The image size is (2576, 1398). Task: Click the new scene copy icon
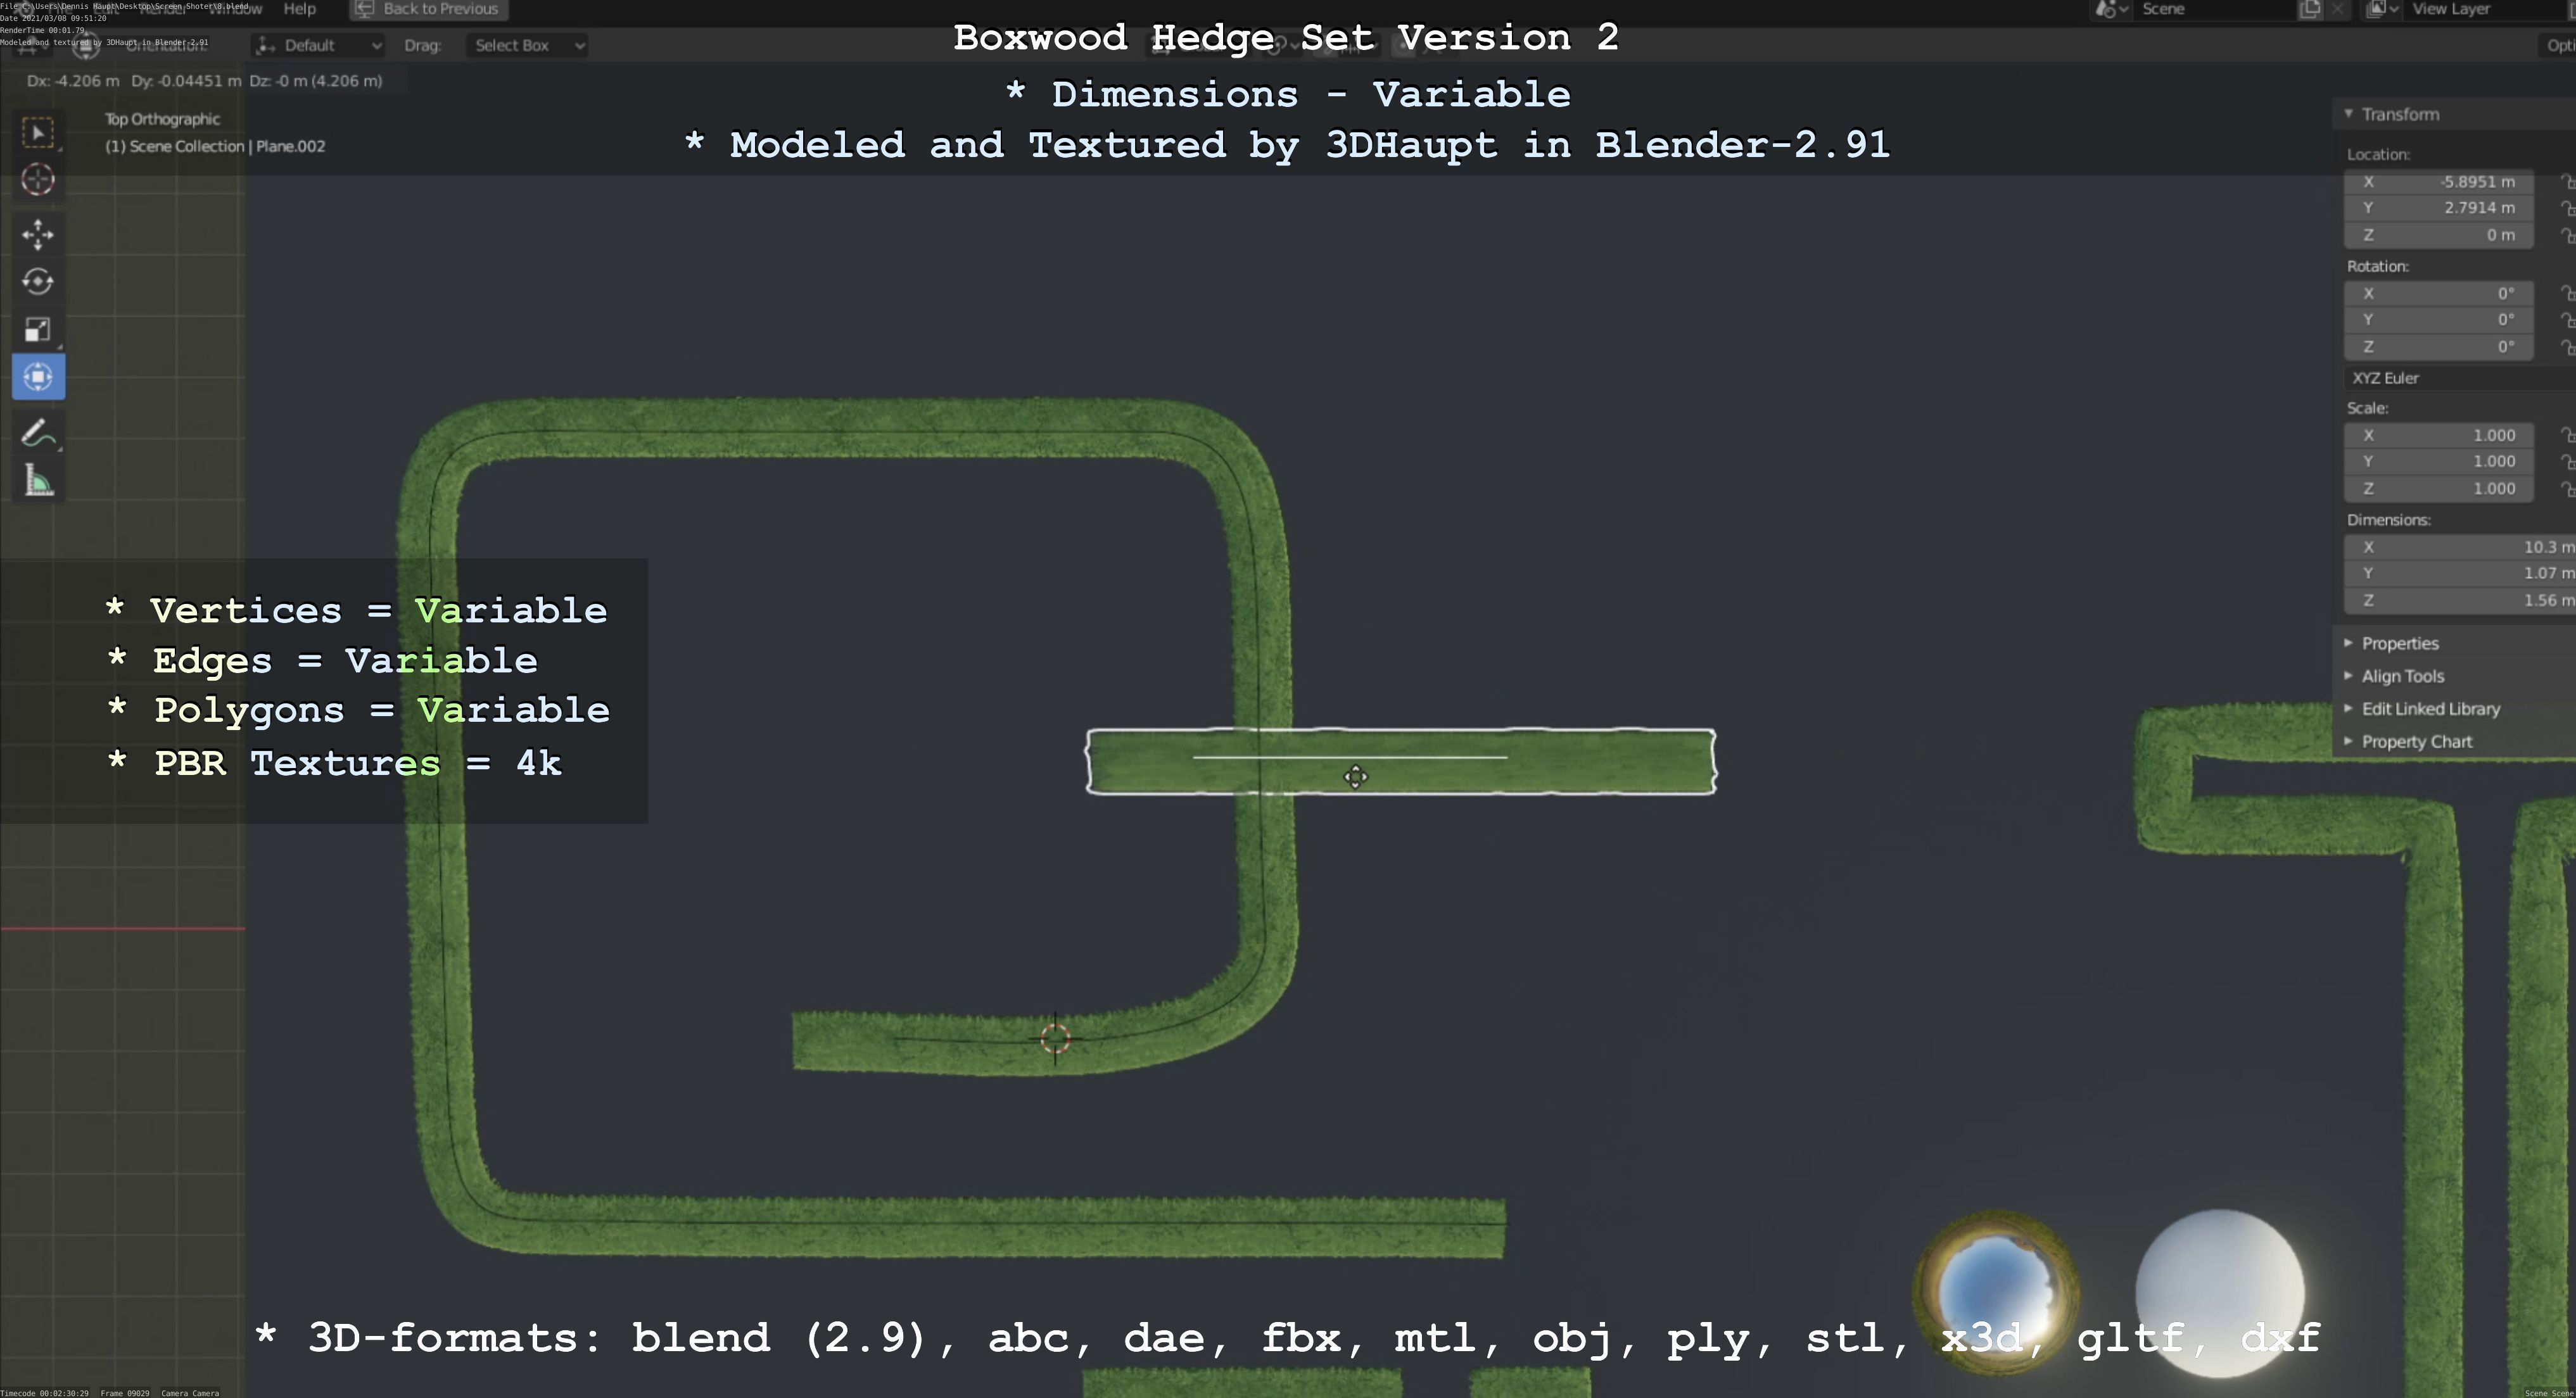point(2309,9)
